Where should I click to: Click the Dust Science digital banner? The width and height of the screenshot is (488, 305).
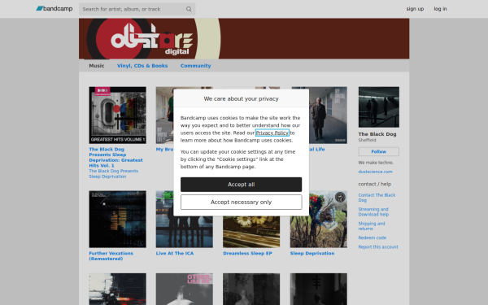coord(244,38)
